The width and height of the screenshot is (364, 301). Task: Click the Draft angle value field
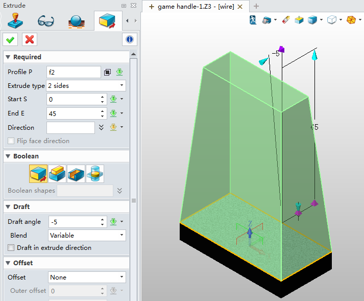click(75, 222)
